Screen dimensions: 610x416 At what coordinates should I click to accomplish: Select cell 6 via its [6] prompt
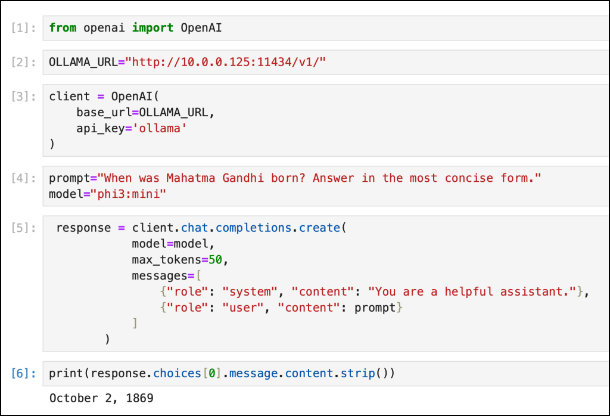point(23,374)
